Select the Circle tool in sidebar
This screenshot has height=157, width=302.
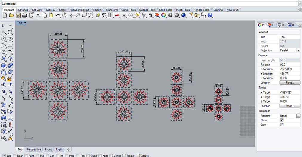(4, 39)
